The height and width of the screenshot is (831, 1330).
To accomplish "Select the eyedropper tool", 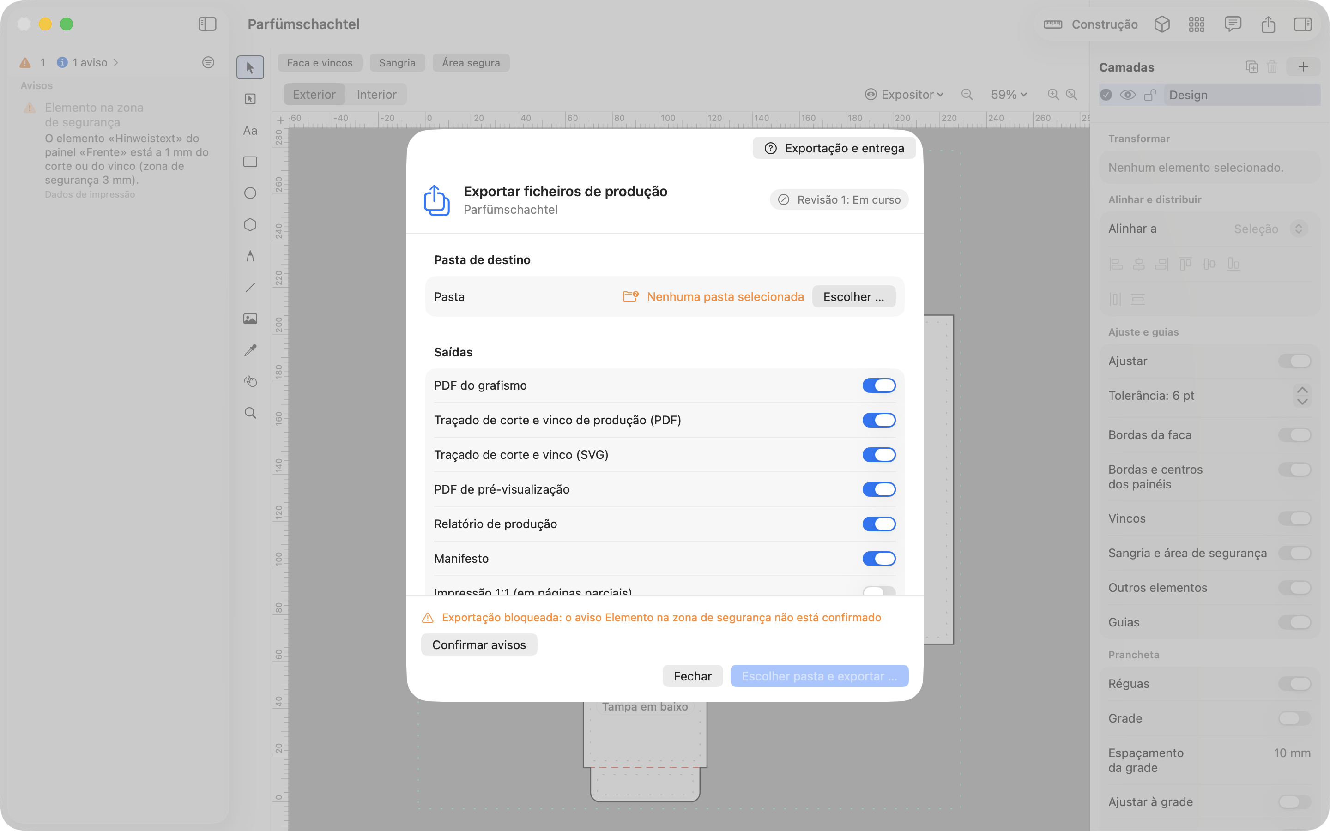I will 250,350.
